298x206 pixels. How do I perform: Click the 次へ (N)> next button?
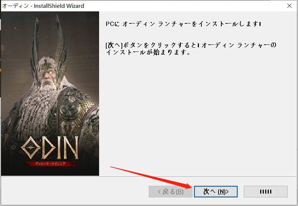click(x=216, y=191)
